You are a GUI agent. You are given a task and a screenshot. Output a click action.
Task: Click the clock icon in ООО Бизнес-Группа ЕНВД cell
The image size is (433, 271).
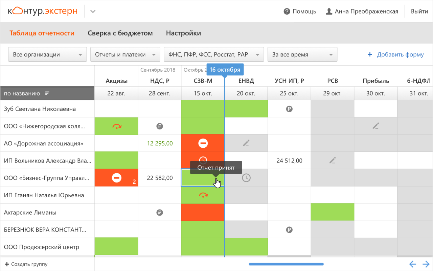[246, 178]
